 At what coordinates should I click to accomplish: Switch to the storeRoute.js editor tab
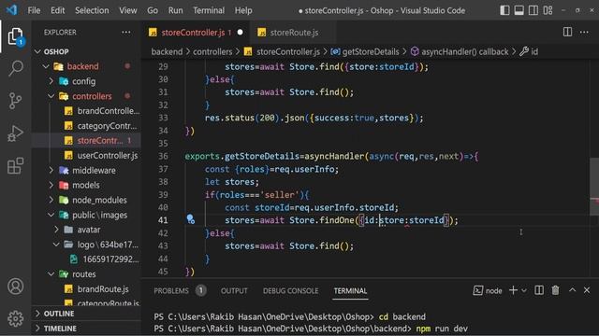click(294, 33)
